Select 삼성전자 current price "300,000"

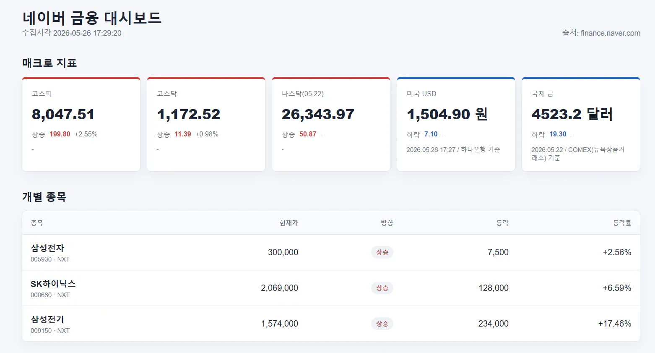click(x=283, y=252)
